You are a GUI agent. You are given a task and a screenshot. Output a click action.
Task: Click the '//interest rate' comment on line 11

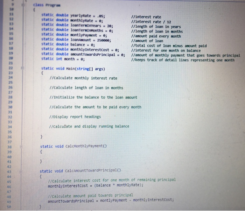coord(146,17)
